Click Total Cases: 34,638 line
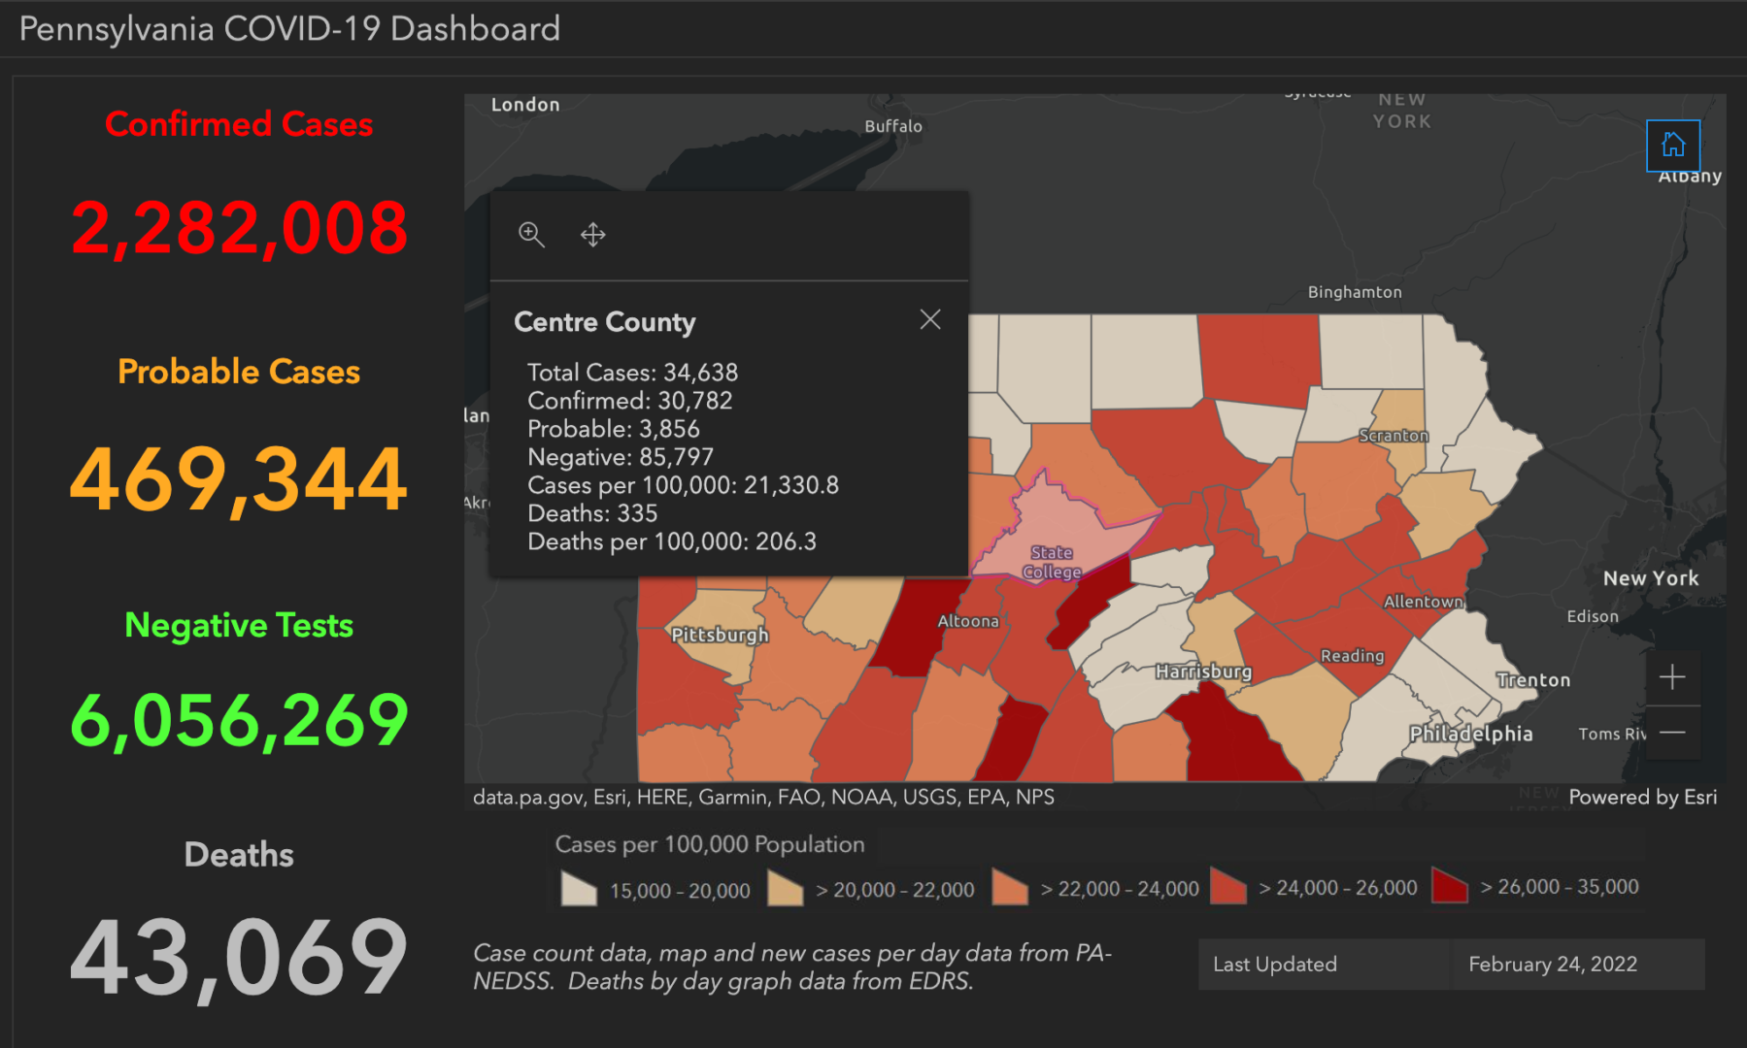 [x=632, y=373]
